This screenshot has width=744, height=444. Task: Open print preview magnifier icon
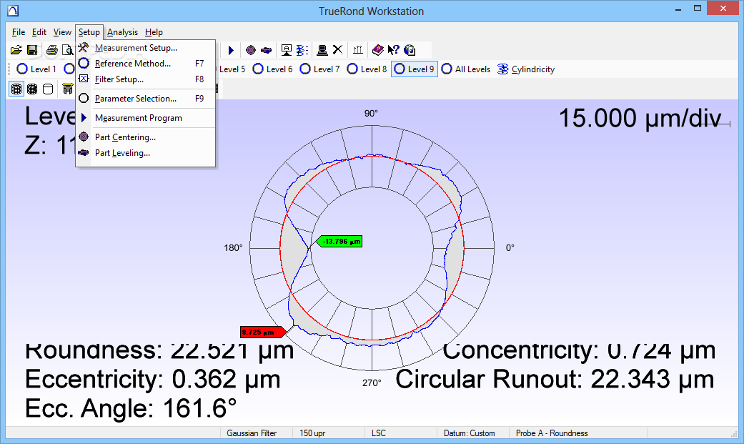click(68, 50)
